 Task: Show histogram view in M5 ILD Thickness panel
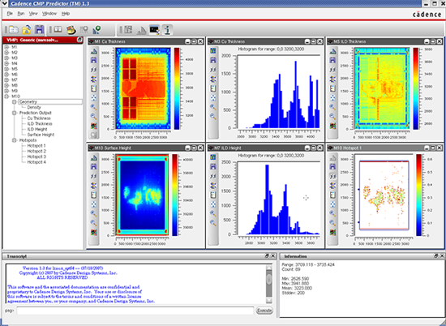click(332, 51)
